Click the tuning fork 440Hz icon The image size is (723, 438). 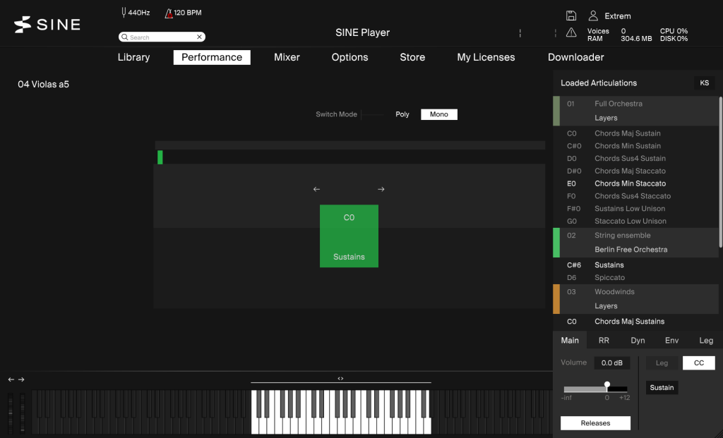tap(124, 13)
